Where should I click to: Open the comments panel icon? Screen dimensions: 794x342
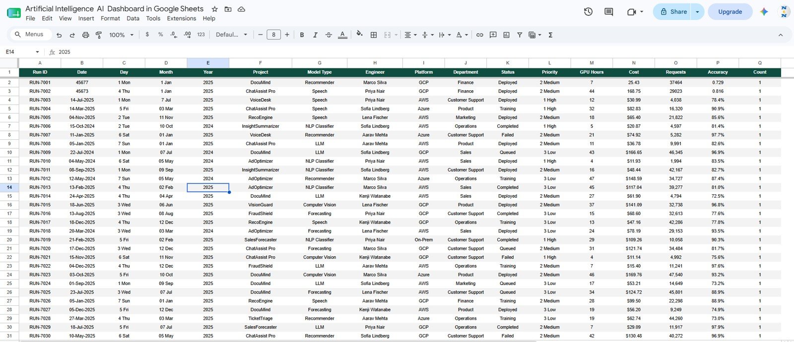[x=608, y=11]
